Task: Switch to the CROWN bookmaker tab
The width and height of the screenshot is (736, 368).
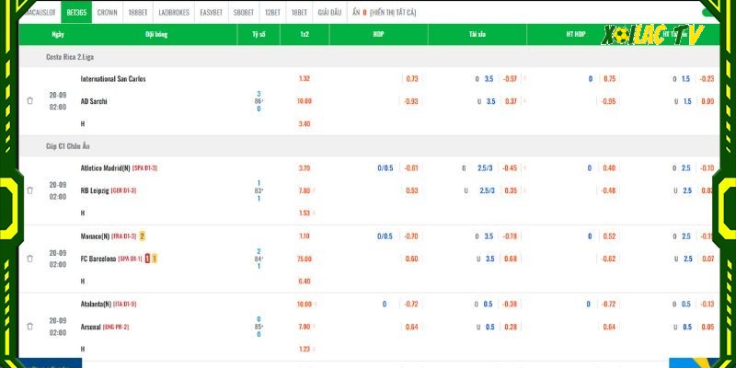Action: 107,13
